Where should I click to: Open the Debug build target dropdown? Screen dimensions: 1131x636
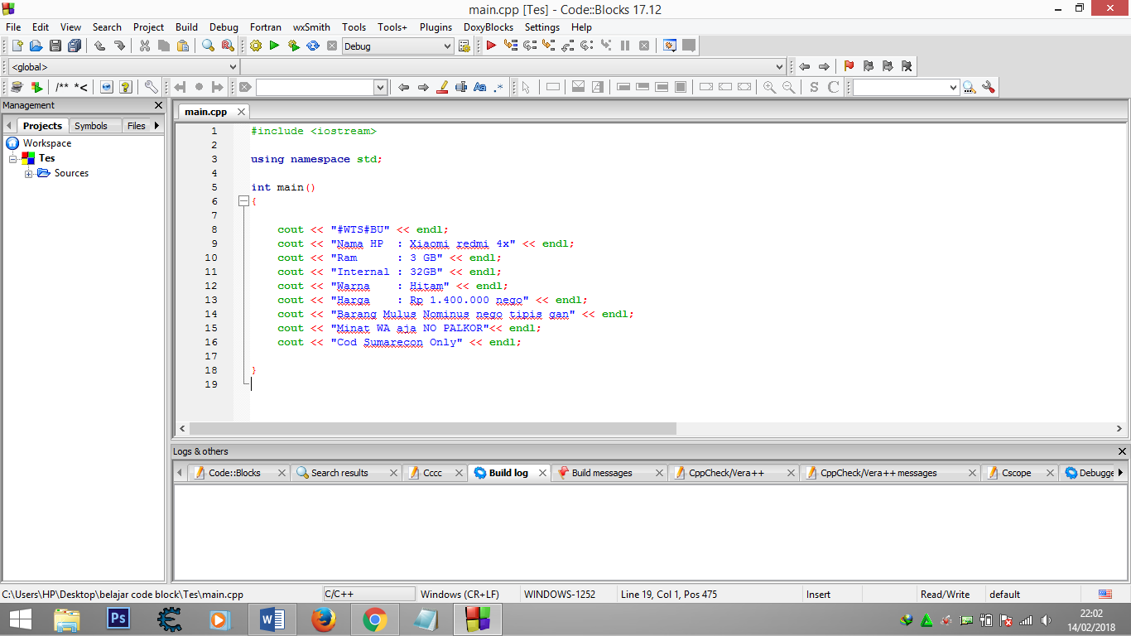(447, 46)
